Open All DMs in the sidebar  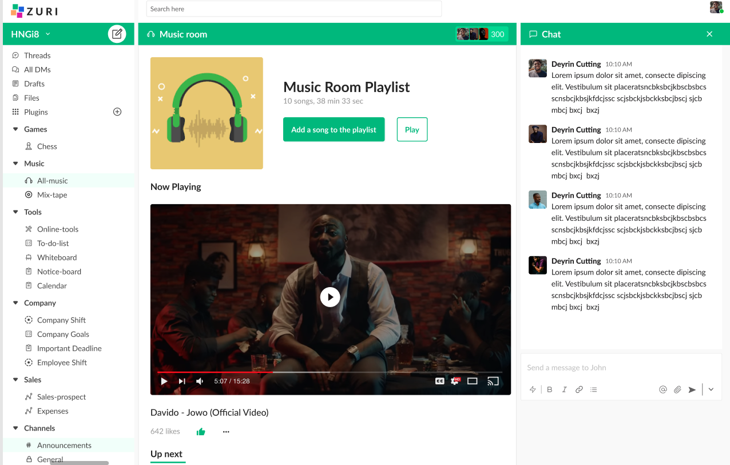click(x=37, y=70)
